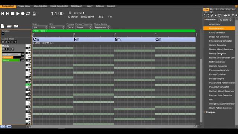The image size is (238, 134).
Task: Start recording with the round record button
Action: click(x=23, y=13)
